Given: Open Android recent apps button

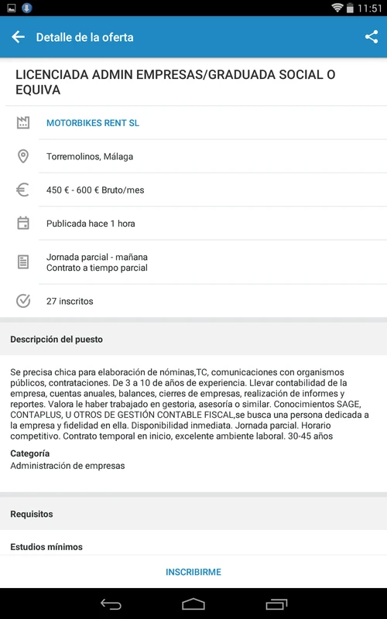Looking at the screenshot, I should pos(276,604).
